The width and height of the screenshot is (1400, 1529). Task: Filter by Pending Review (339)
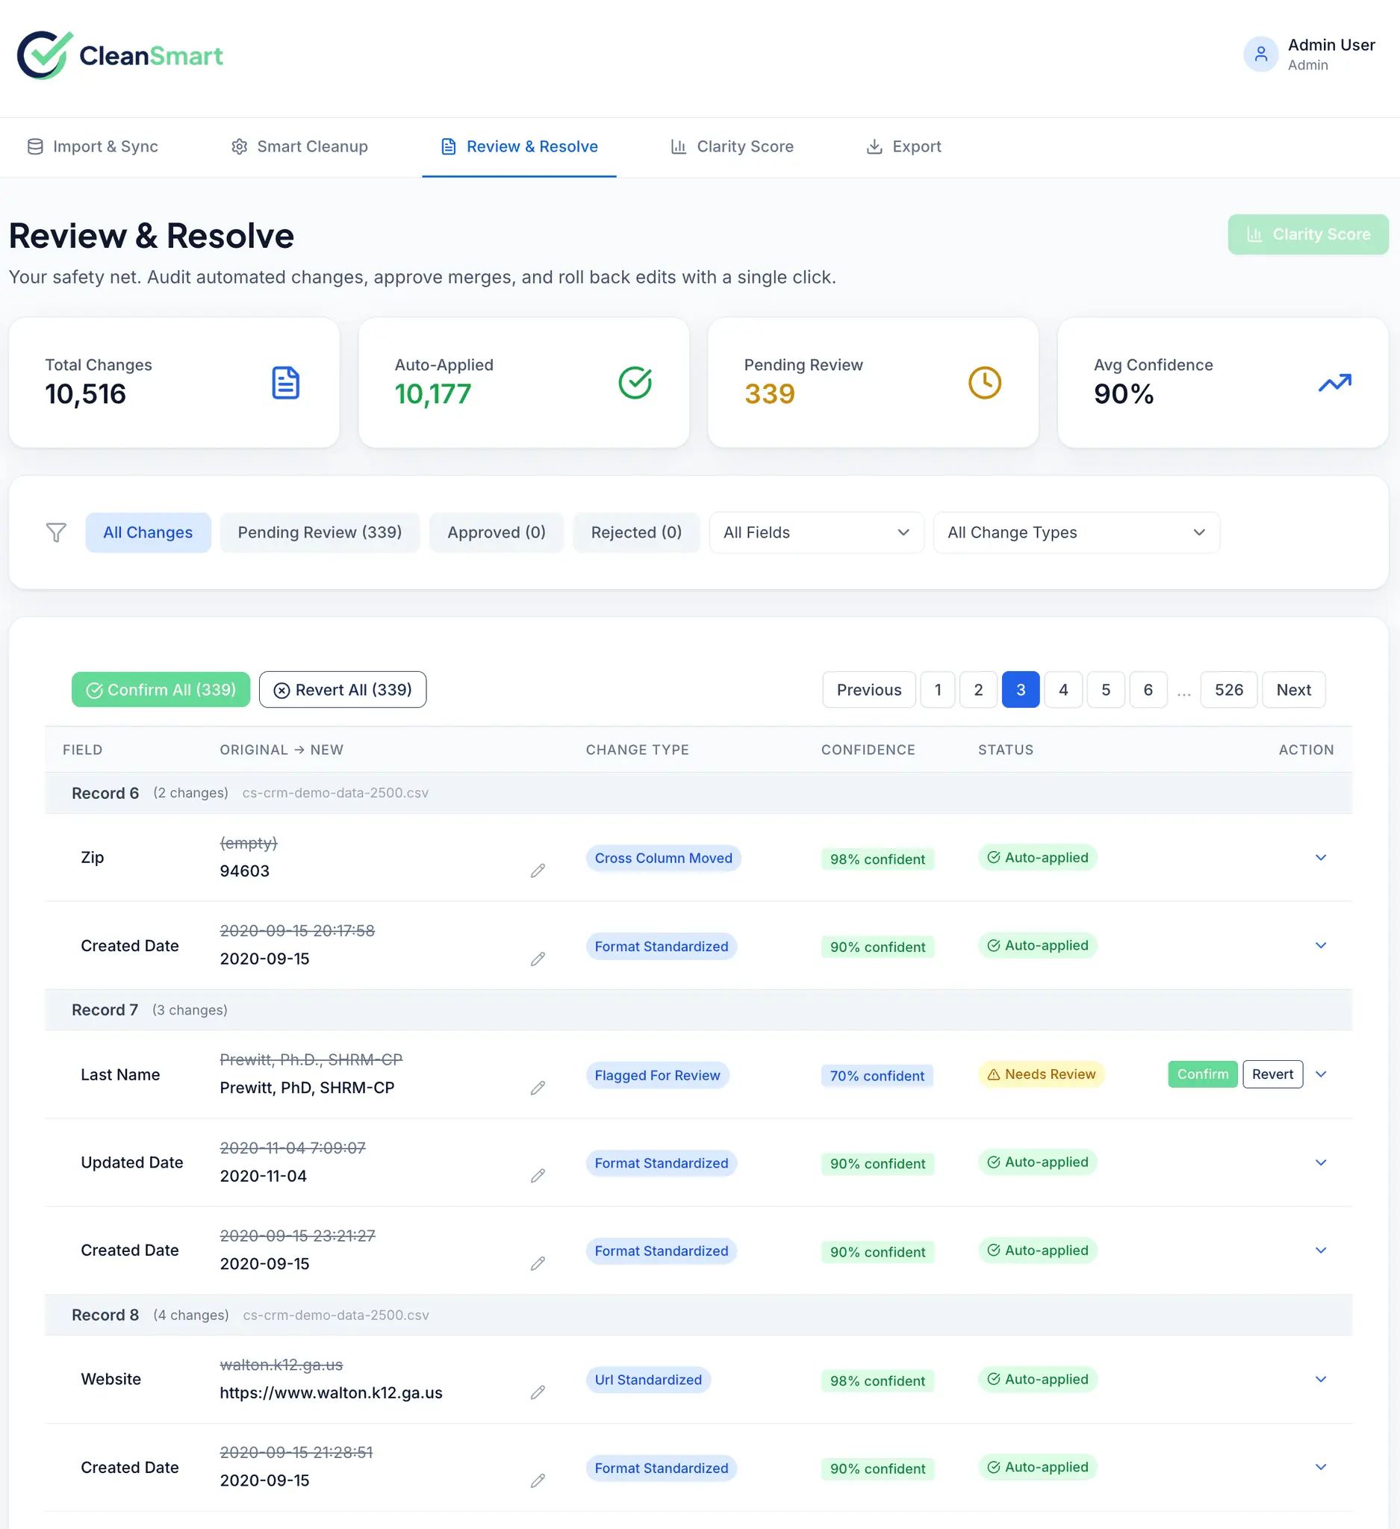(x=320, y=532)
